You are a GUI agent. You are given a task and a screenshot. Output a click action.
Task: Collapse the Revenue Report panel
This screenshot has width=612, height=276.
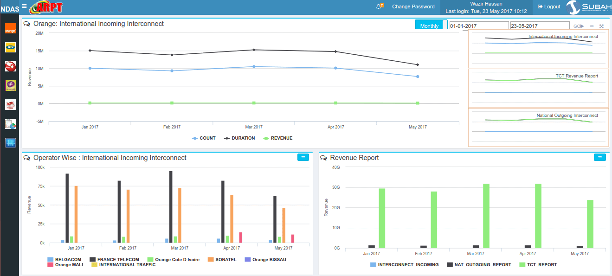point(599,157)
